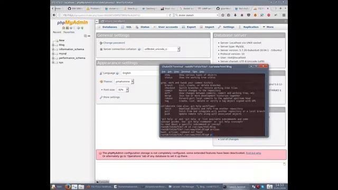Click the clock in the taskbar
This screenshot has height=190, width=338.
279,186
